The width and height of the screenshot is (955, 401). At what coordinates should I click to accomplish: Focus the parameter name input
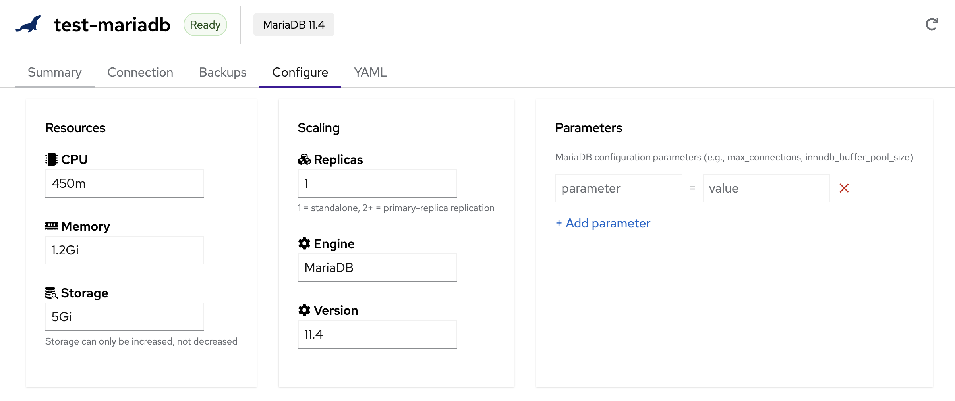(x=619, y=188)
